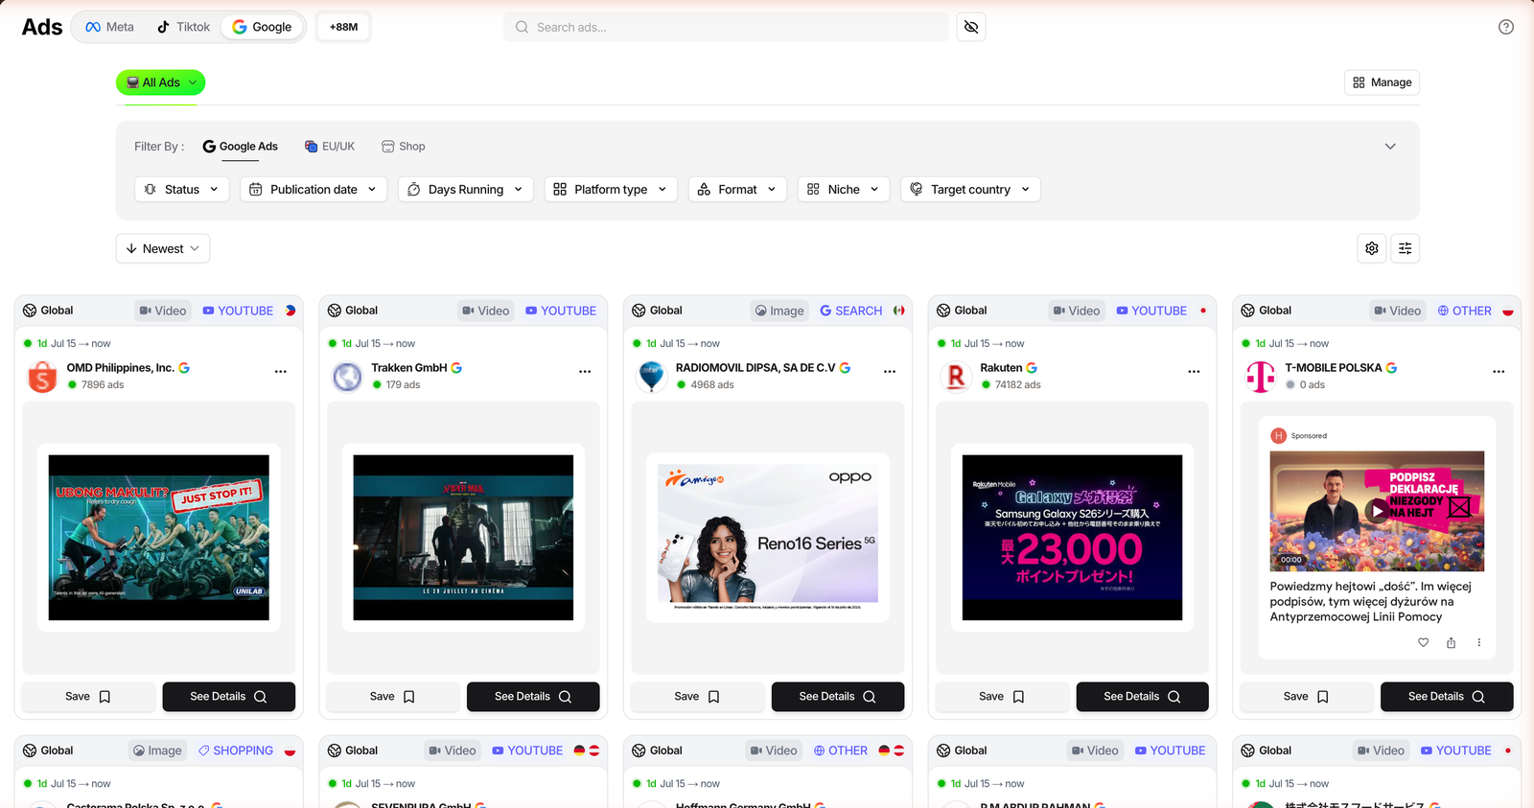Click Image format tag on RADIOMOVIL card
1534x808 pixels.
pos(779,311)
